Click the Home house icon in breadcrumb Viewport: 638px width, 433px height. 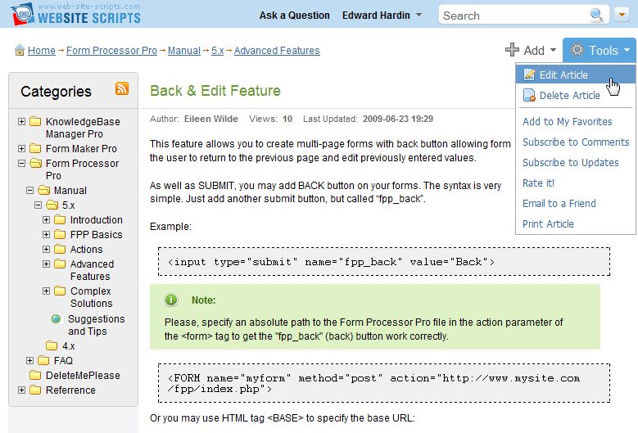[x=20, y=50]
